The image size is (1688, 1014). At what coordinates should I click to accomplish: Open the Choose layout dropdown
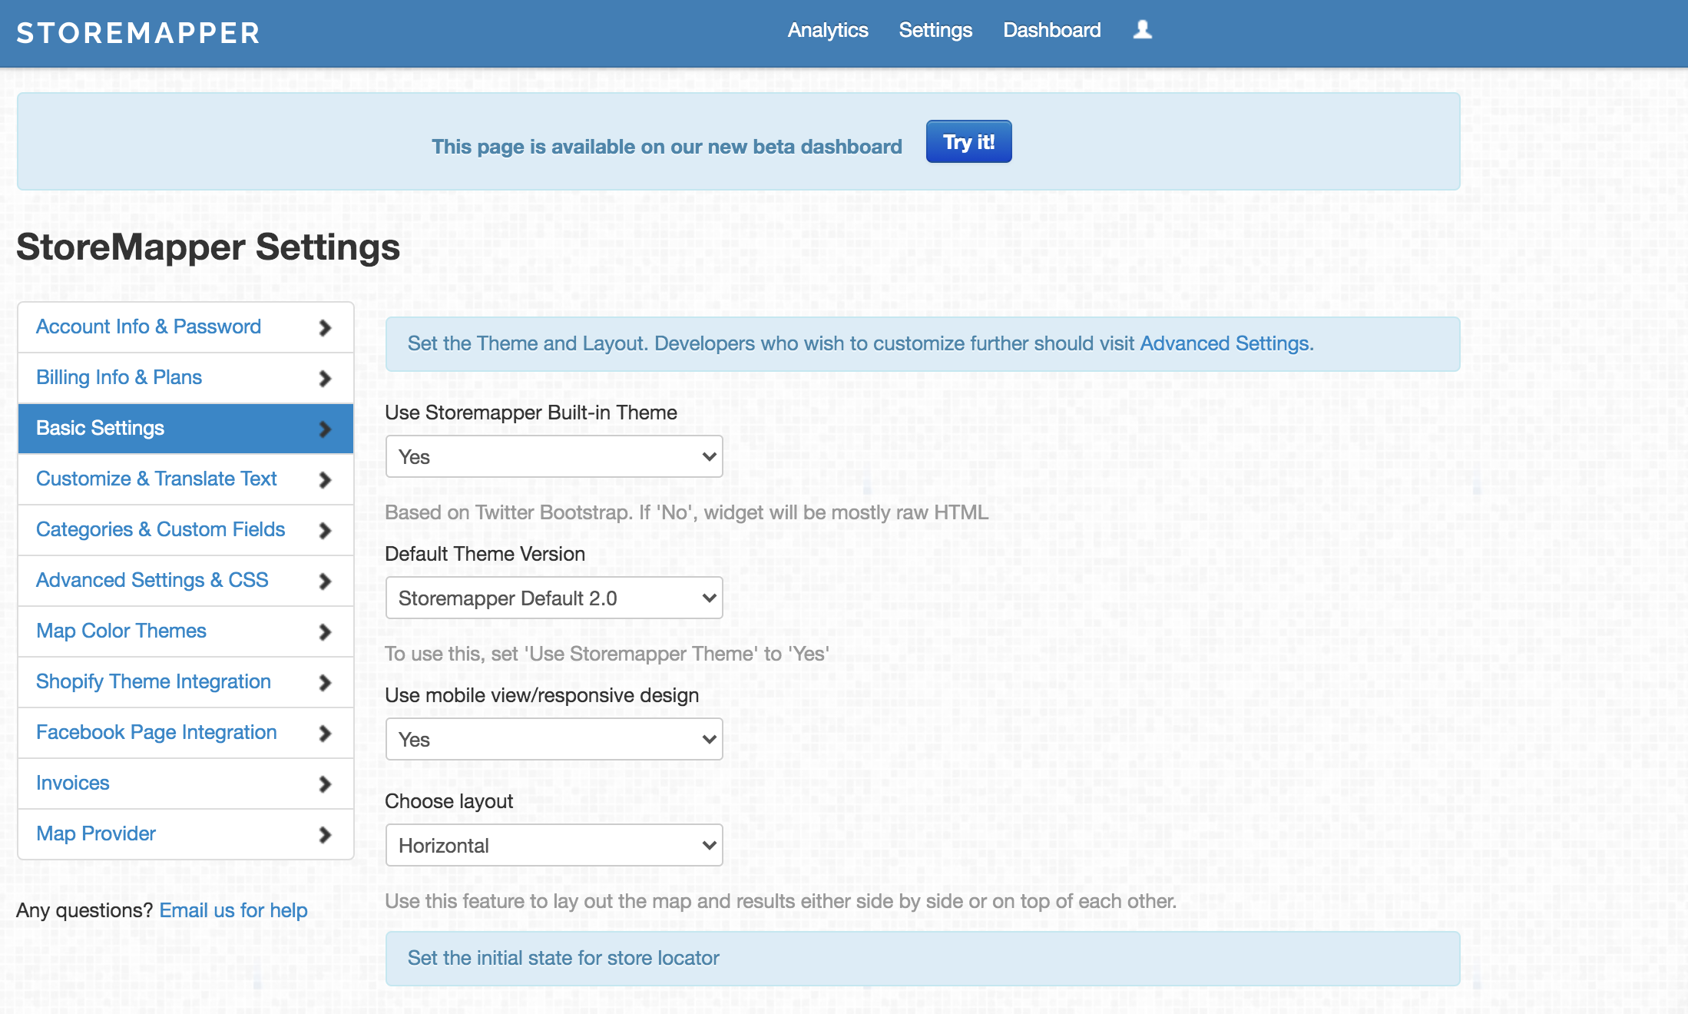(554, 845)
